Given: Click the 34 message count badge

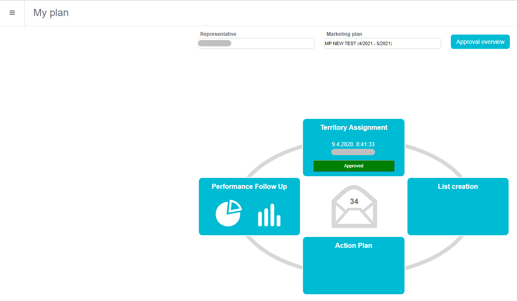Looking at the screenshot, I should tap(354, 202).
